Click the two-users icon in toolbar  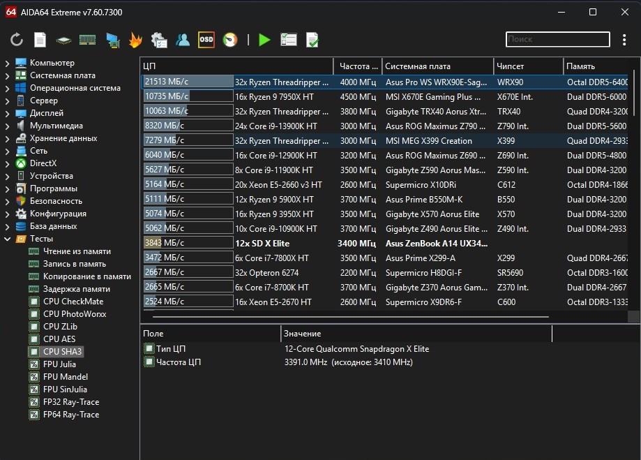click(183, 40)
